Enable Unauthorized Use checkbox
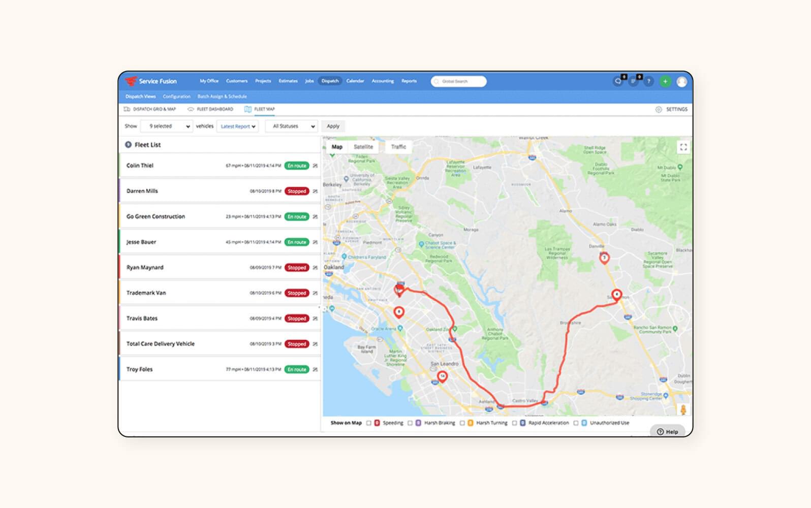 (x=576, y=423)
